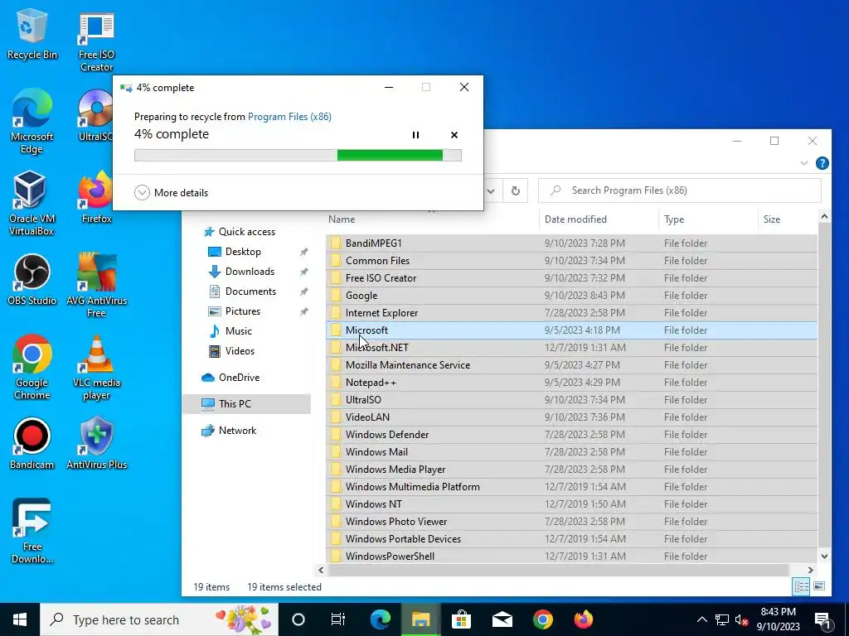Image resolution: width=849 pixels, height=636 pixels.
Task: Sort by the Type column header
Action: [708, 219]
